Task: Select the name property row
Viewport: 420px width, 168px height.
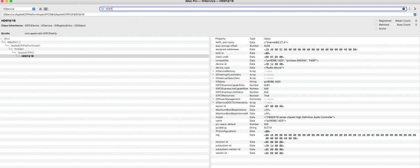Action: [315, 121]
